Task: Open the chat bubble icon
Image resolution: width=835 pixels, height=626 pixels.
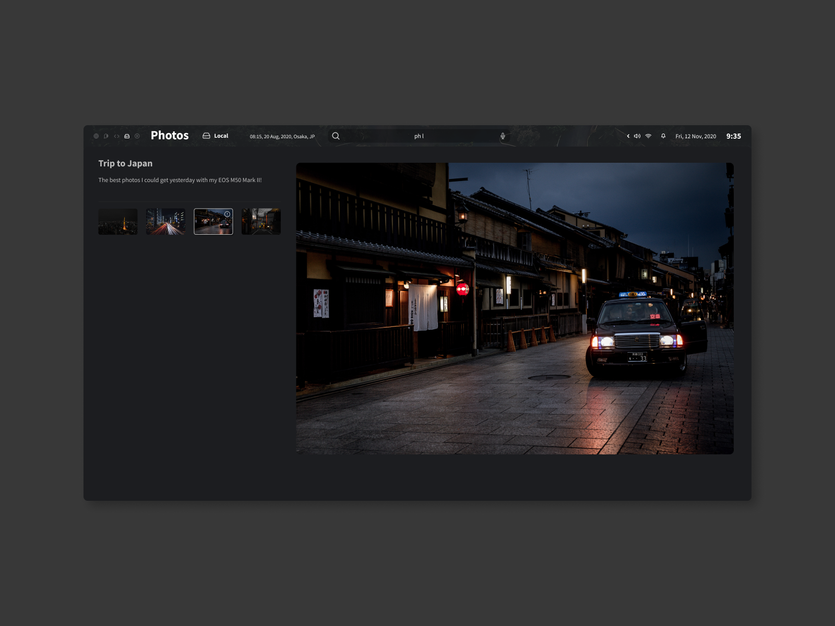Action: click(106, 136)
